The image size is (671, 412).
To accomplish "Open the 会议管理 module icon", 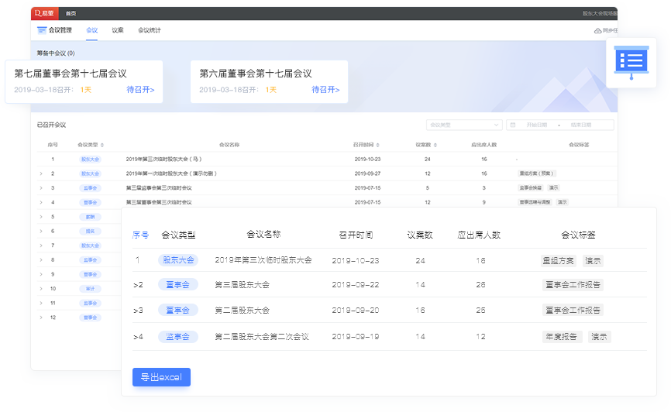I will 42,30.
